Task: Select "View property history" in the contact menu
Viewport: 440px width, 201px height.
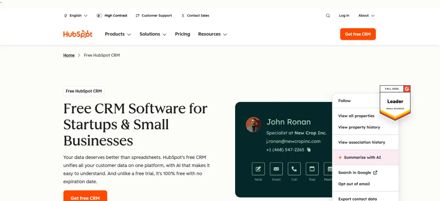Action: tap(359, 127)
